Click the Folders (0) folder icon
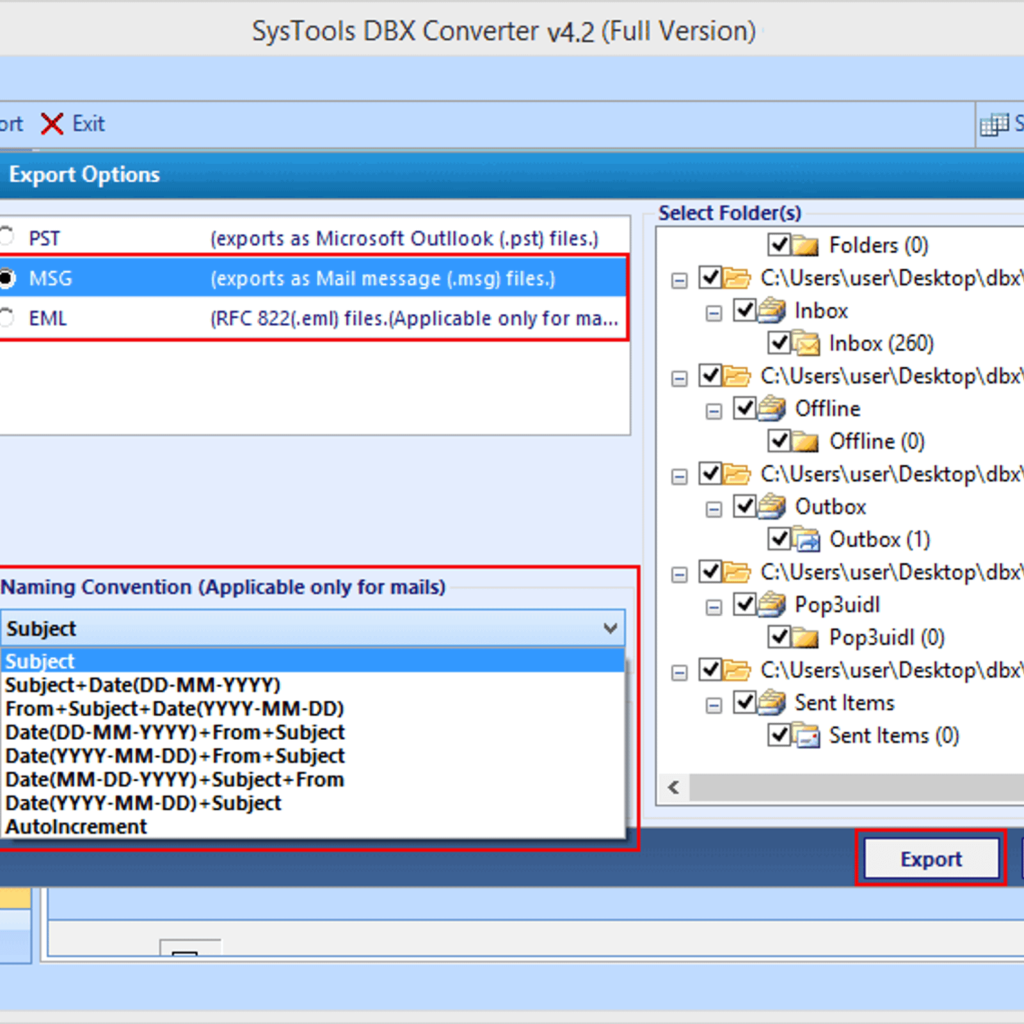The height and width of the screenshot is (1024, 1024). (x=806, y=245)
